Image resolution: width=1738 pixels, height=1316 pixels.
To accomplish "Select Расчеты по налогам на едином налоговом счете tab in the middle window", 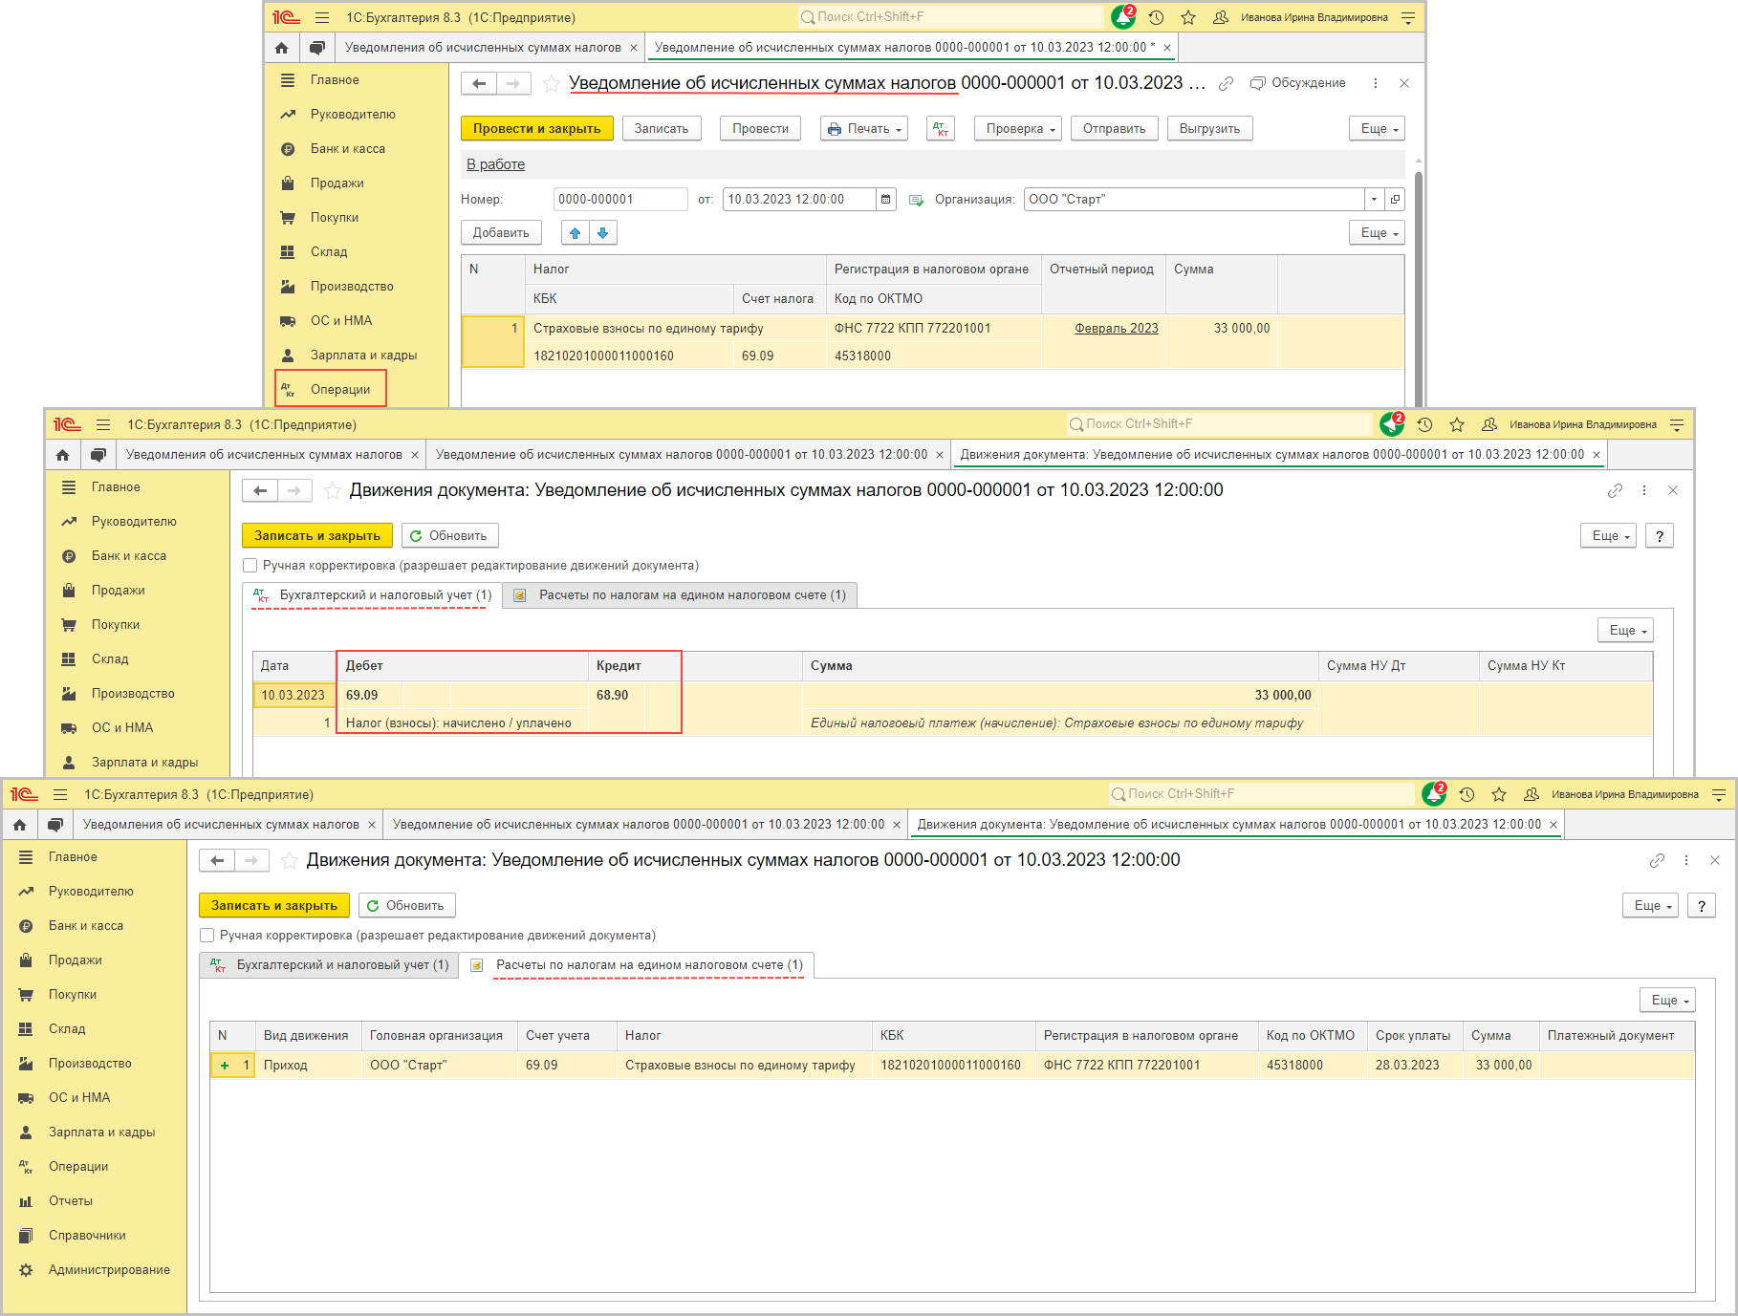I will (680, 595).
